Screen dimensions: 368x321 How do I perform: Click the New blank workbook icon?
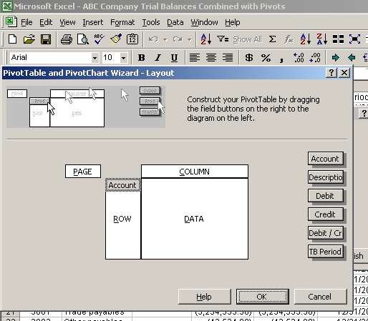(12, 39)
